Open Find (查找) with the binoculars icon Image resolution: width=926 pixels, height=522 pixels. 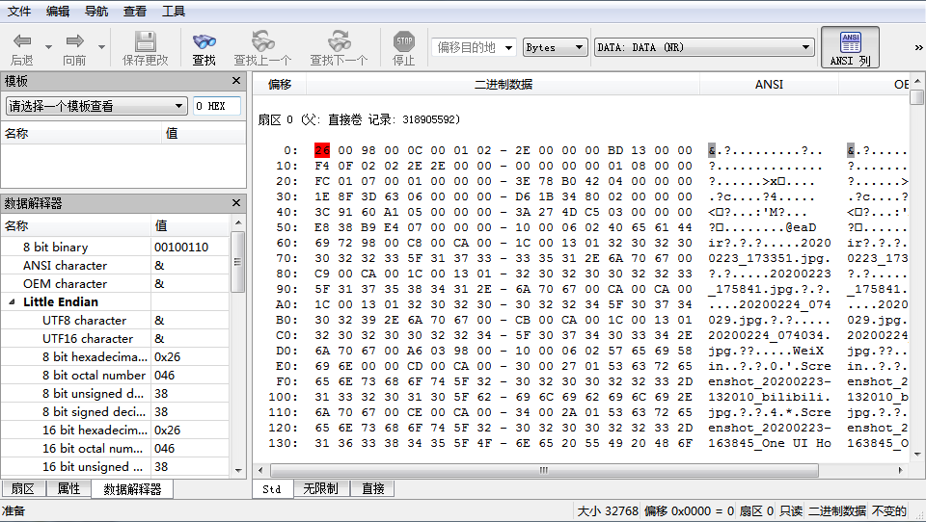click(x=204, y=41)
